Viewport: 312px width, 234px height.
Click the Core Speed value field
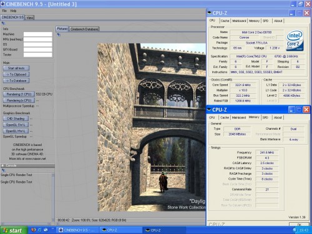pyautogui.click(x=243, y=85)
